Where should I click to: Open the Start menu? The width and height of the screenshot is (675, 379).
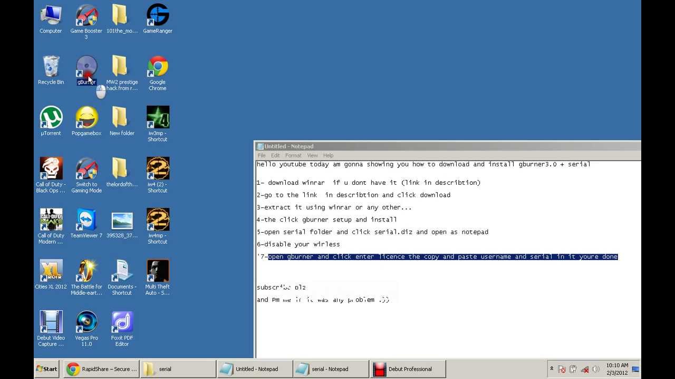[x=46, y=368]
